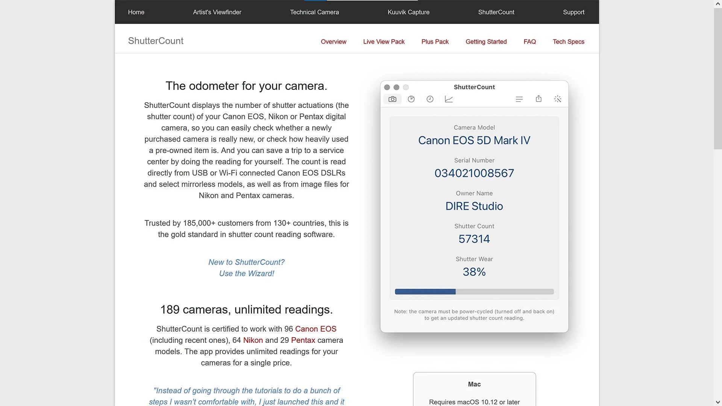
Task: Click the Shutter Wear progress bar
Action: (x=474, y=292)
